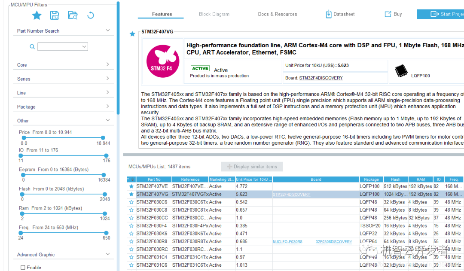The width and height of the screenshot is (464, 271).
Task: Collapse the Part Number Search section
Action: [x=108, y=30]
